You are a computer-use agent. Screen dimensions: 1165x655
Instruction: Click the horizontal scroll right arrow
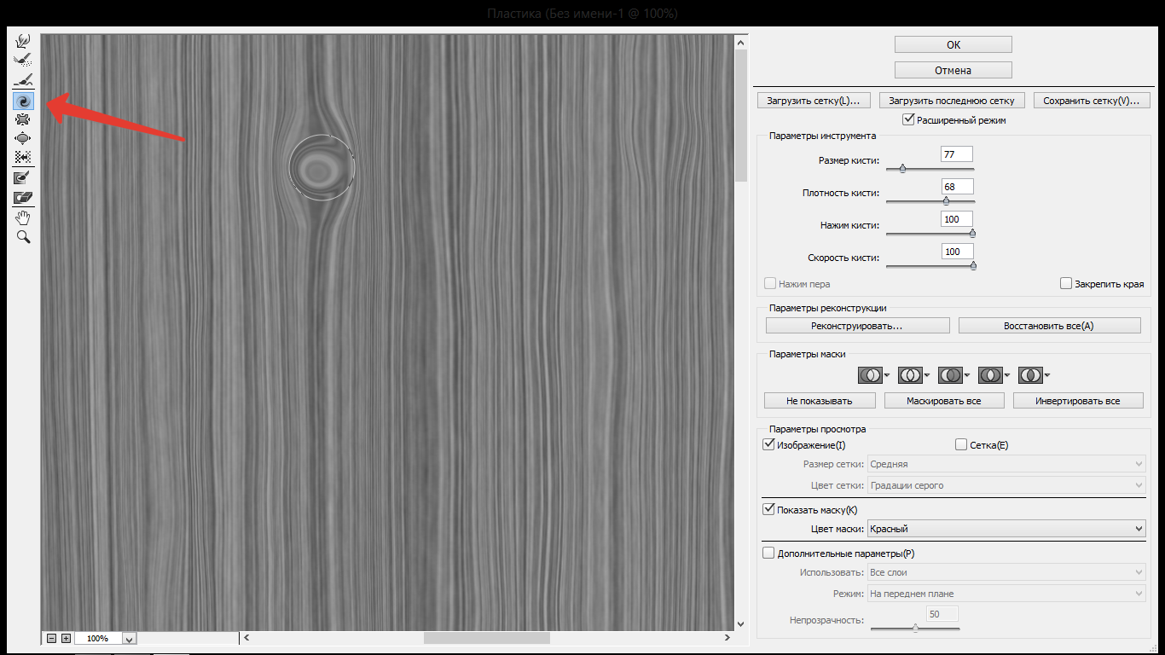click(x=727, y=638)
